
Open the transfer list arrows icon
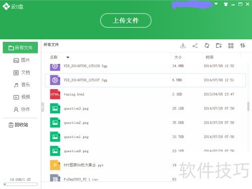click(x=242, y=45)
